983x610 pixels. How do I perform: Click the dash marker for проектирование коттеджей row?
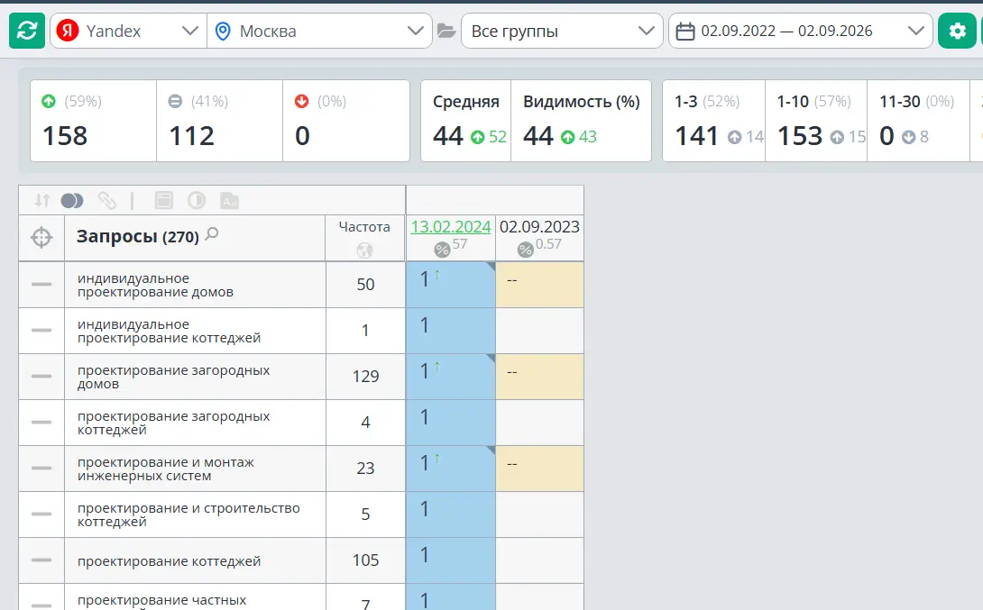tap(41, 560)
